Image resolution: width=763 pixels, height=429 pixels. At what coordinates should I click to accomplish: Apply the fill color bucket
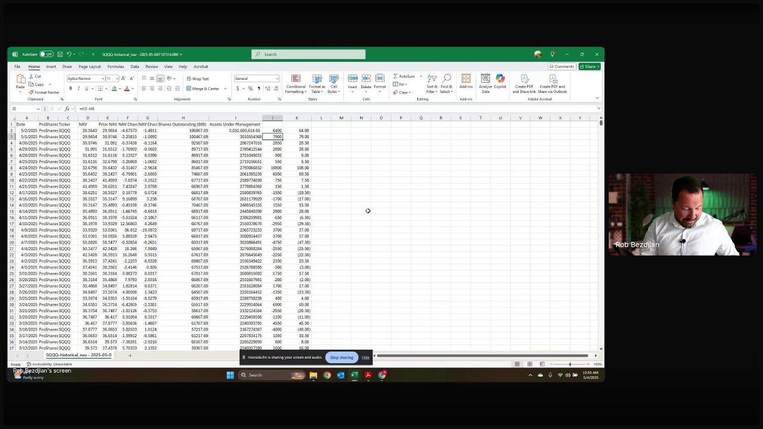click(x=114, y=89)
